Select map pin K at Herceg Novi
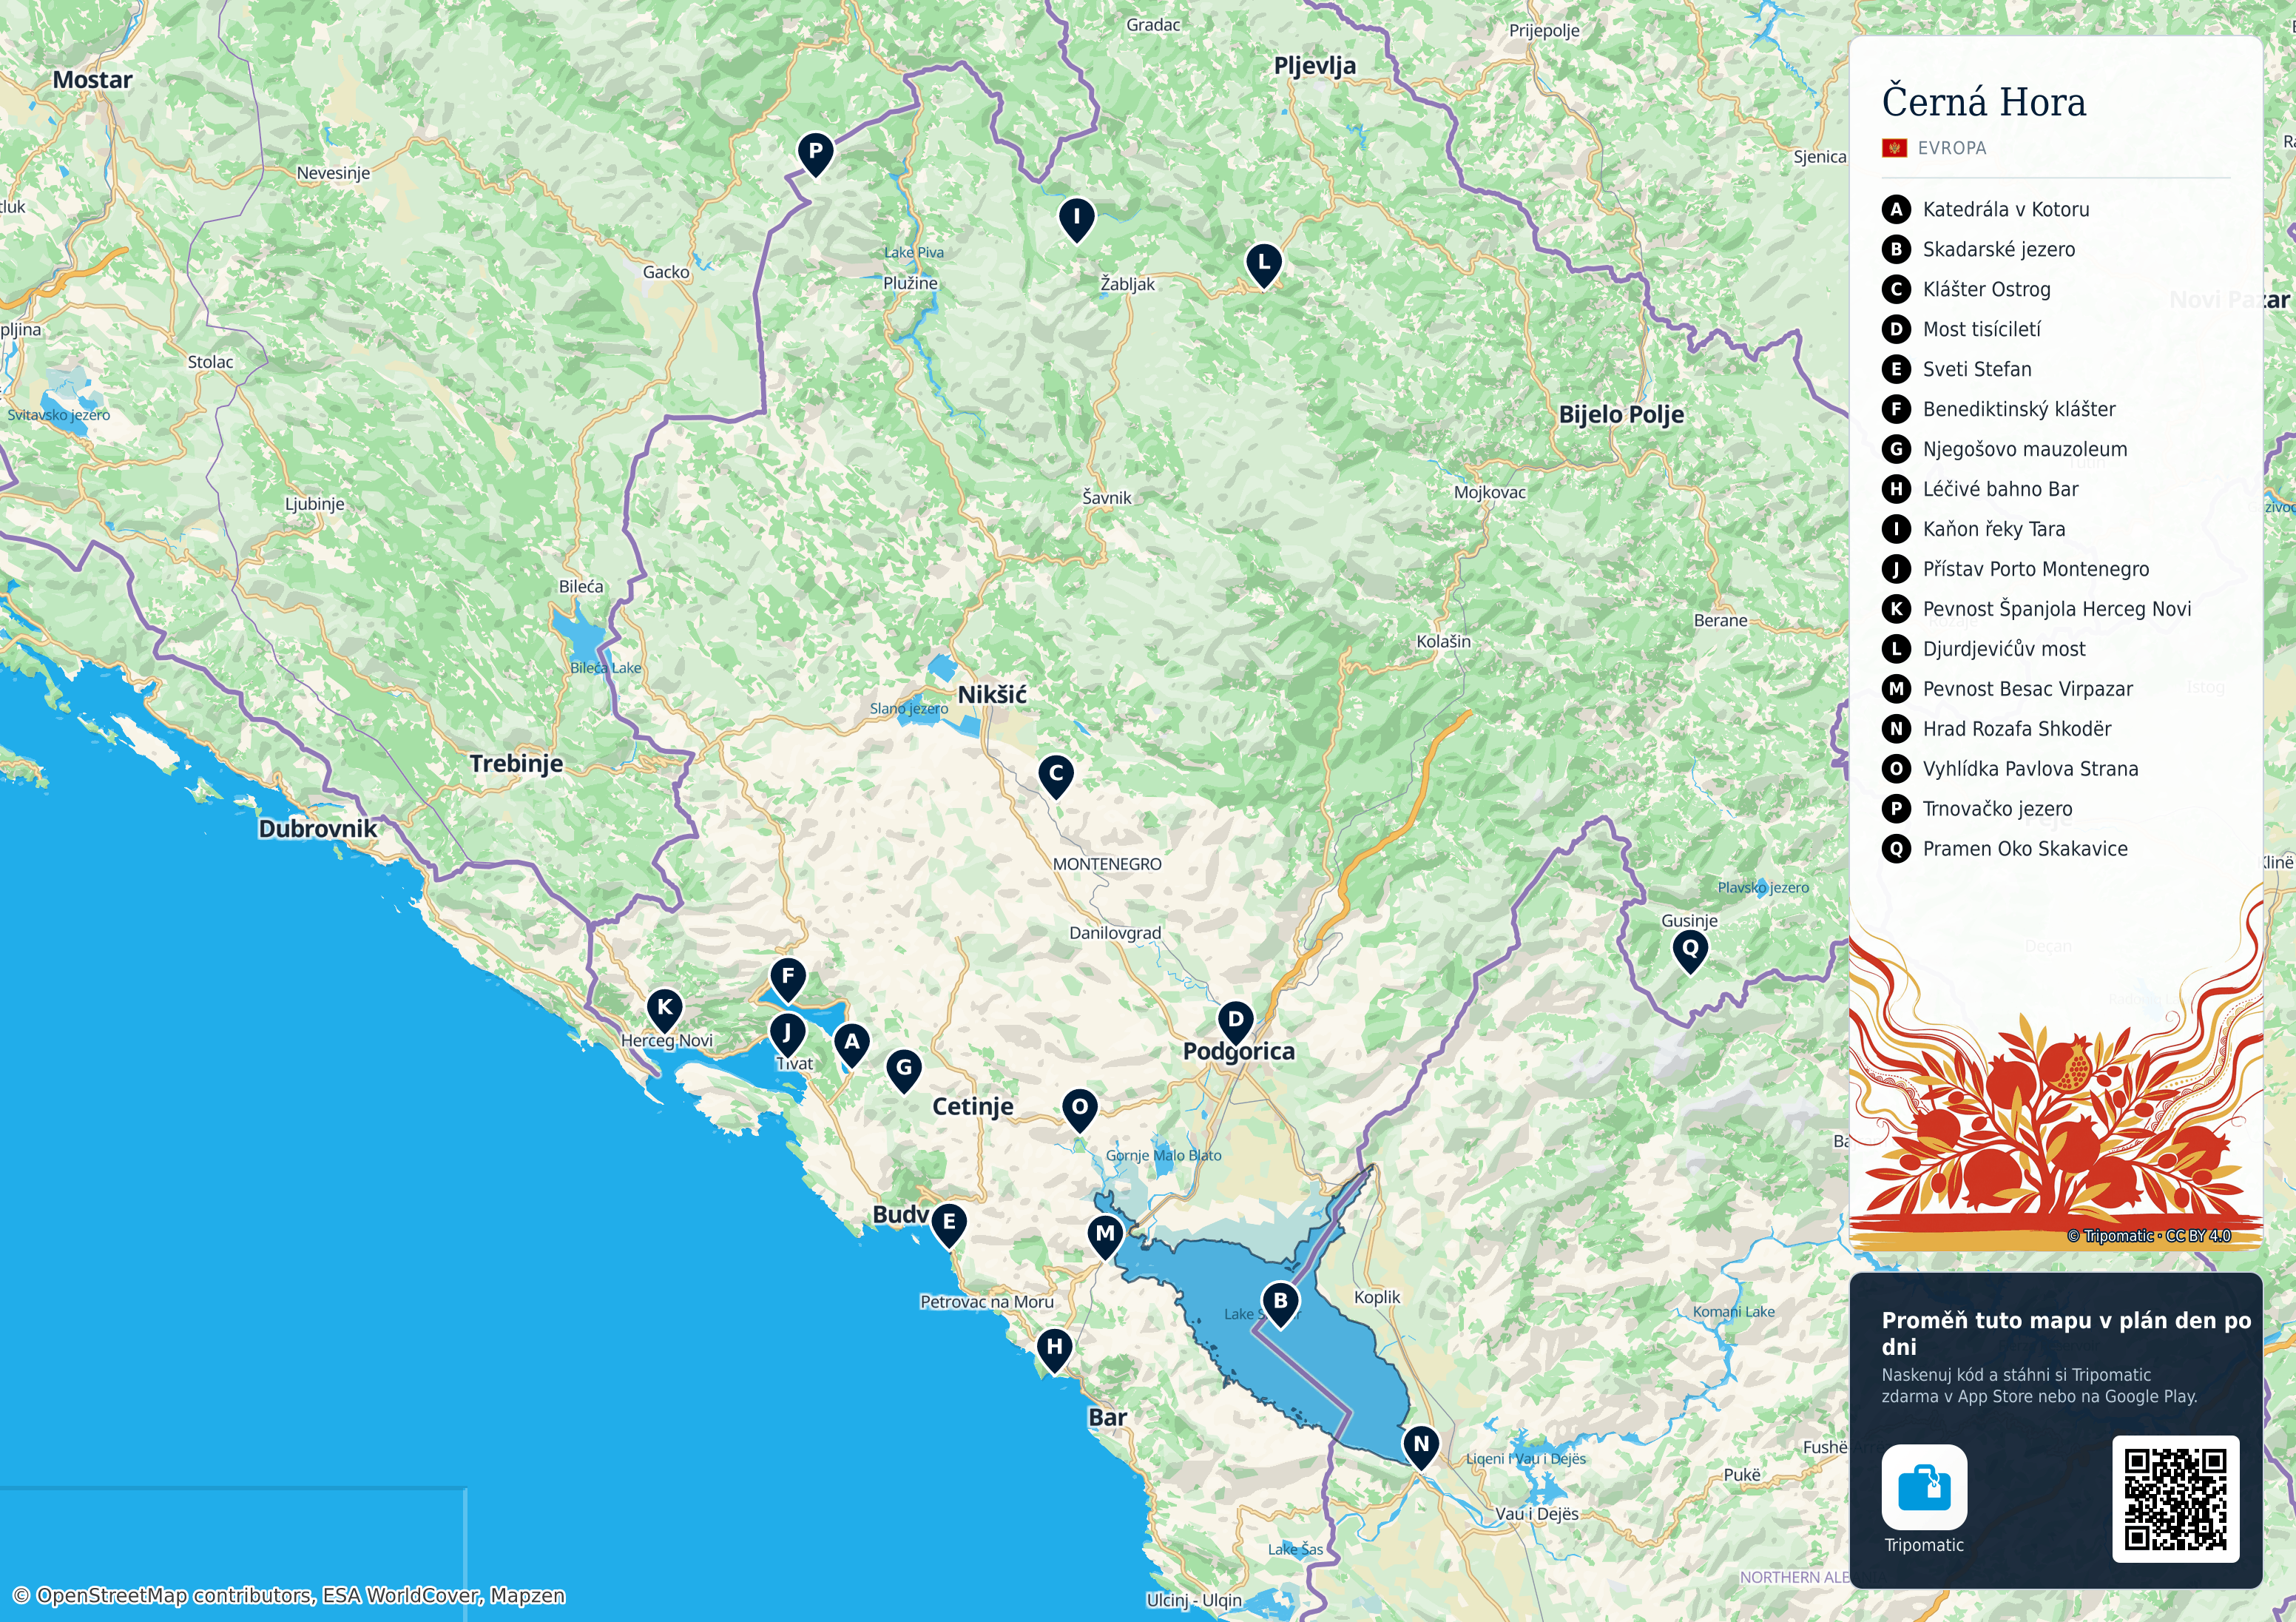Screen dimensions: 2296x1622 (665, 1009)
